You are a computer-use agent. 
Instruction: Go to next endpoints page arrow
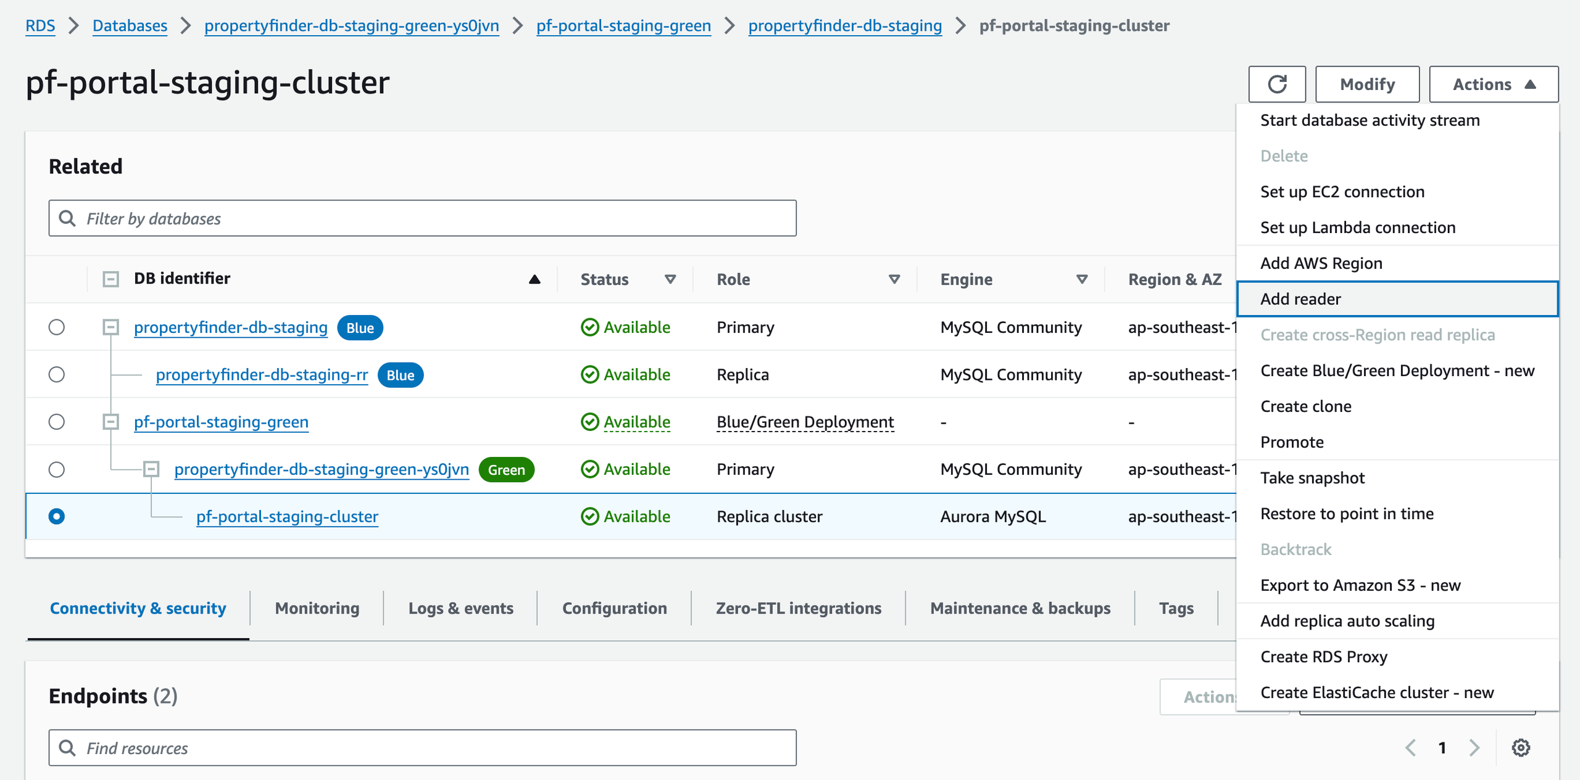pyautogui.click(x=1474, y=747)
